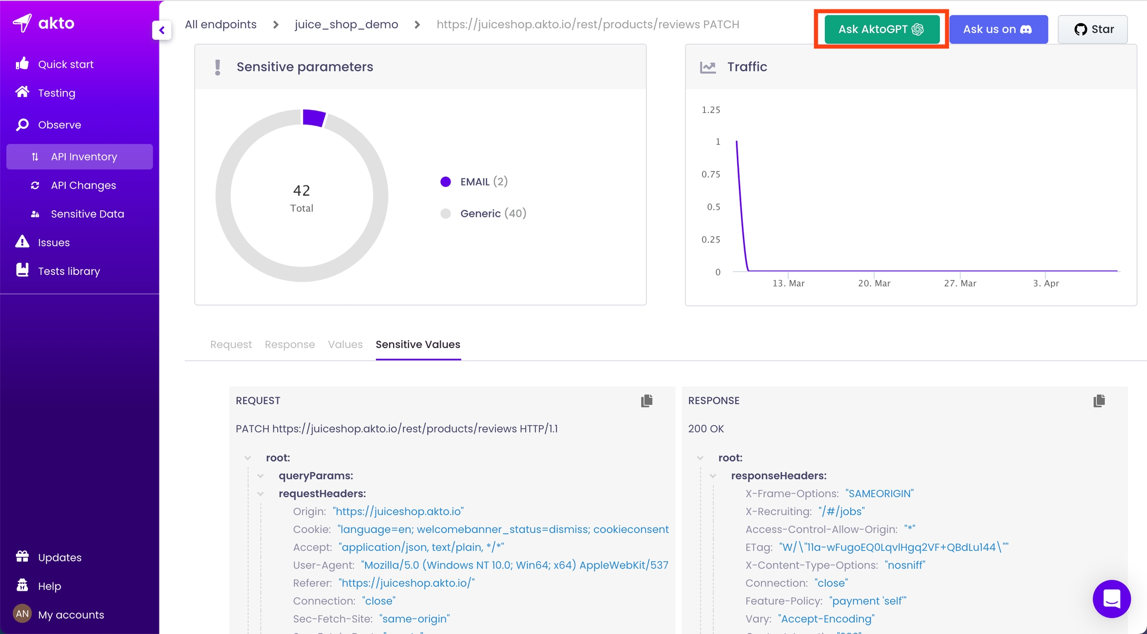Open the chat support bubble
Viewport: 1147px width, 634px height.
click(x=1111, y=599)
